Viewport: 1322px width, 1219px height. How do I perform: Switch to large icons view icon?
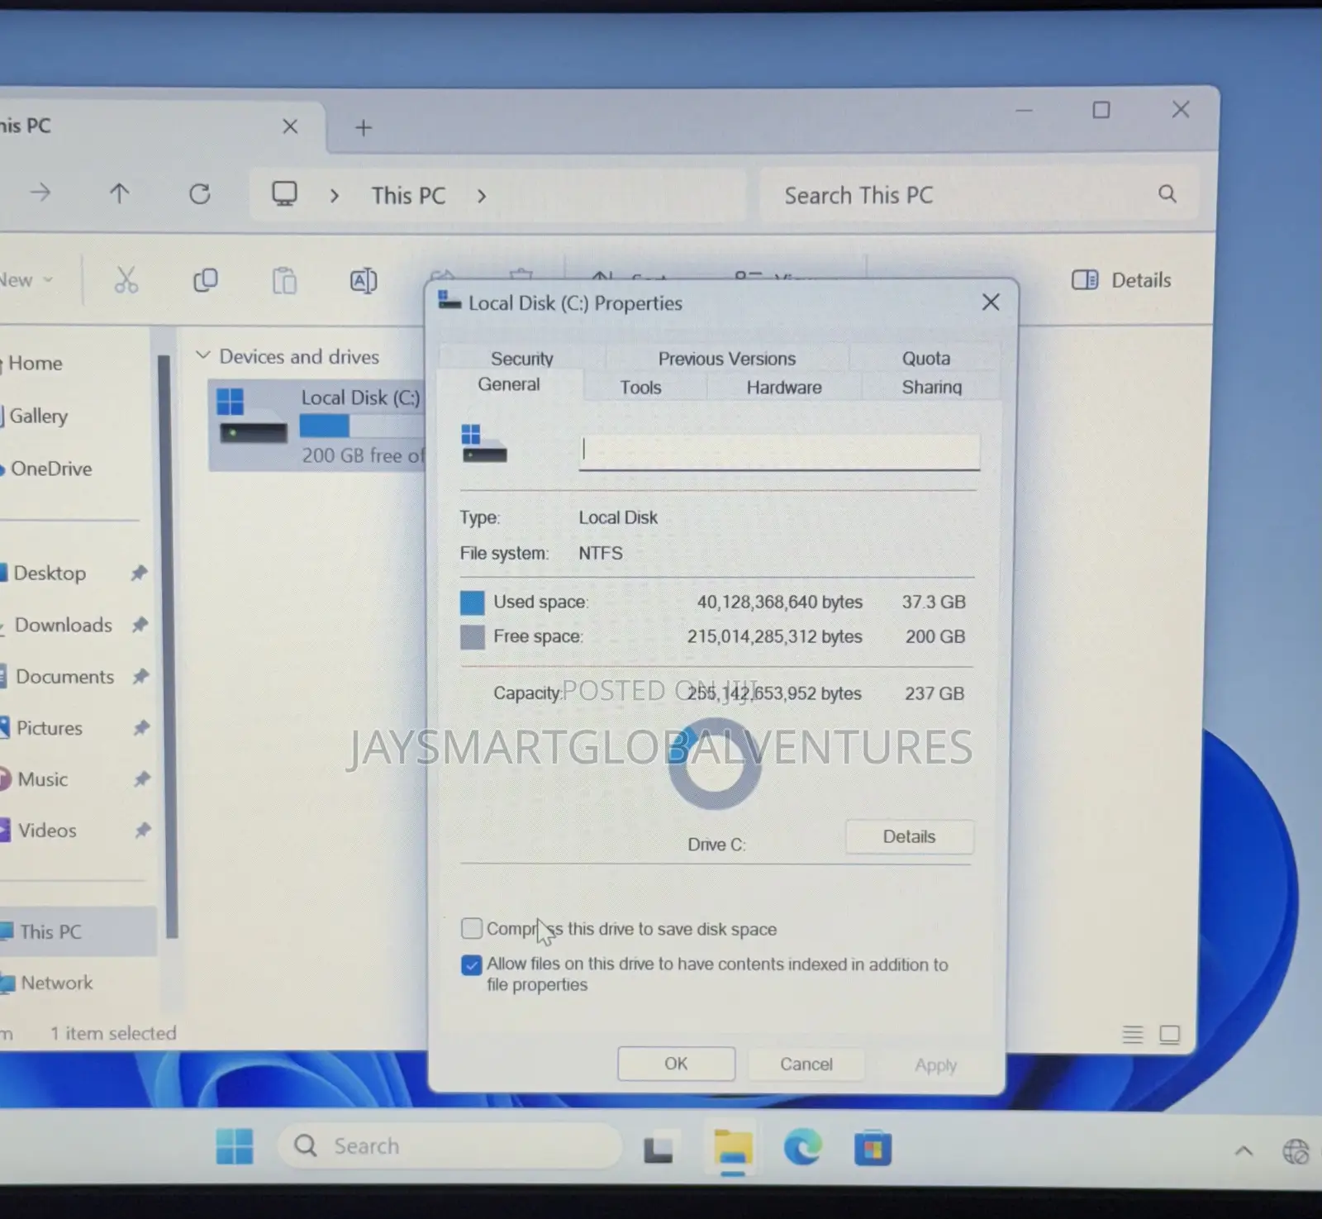(1170, 1034)
